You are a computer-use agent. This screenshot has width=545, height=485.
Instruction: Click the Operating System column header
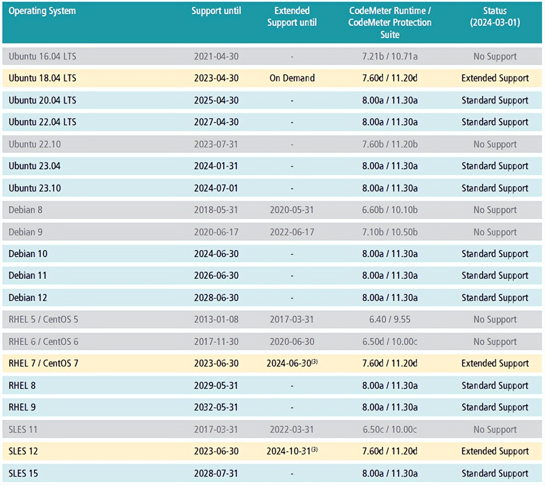(42, 11)
